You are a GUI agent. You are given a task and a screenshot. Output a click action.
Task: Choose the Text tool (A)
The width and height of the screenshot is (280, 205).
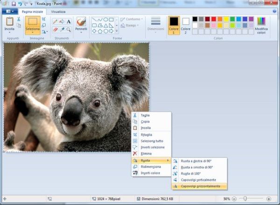[69, 21]
